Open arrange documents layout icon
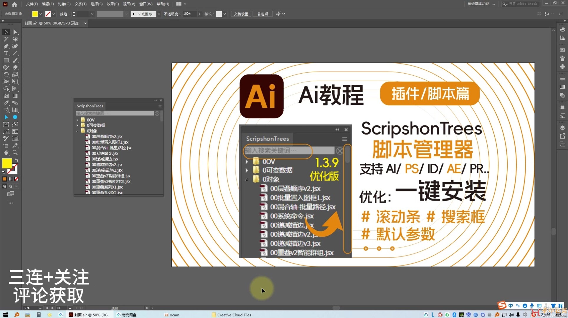Screen dimensions: 568x318 tap(179, 4)
